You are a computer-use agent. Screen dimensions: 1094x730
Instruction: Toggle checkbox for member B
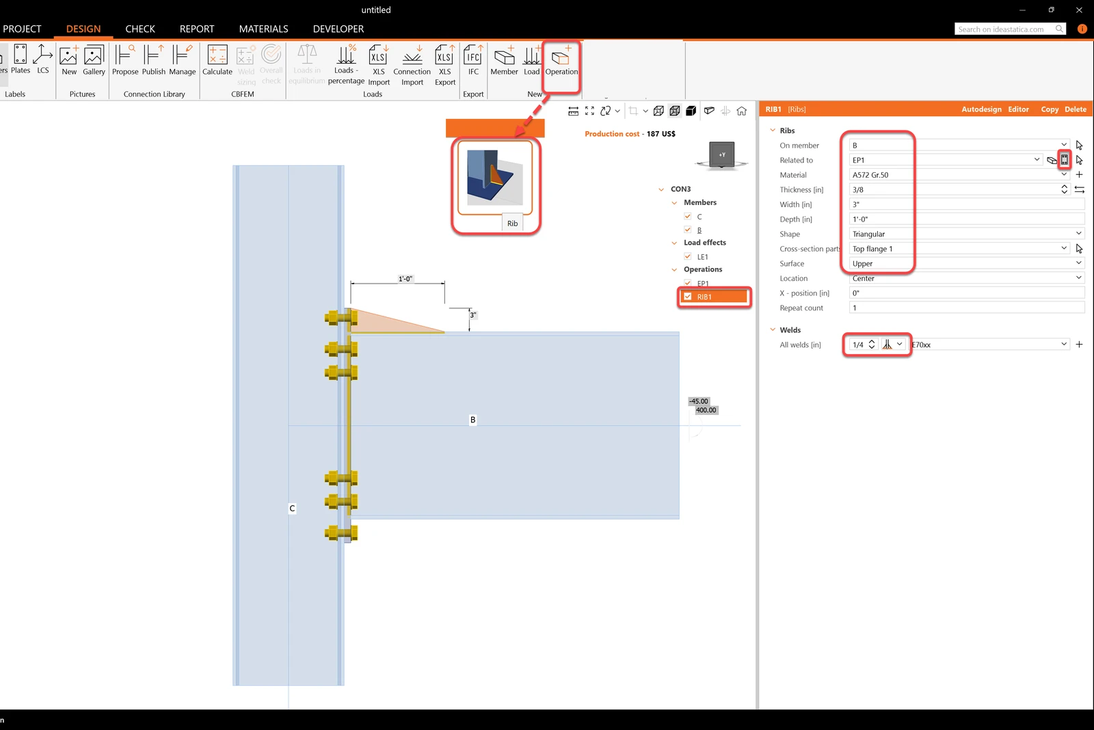(688, 230)
